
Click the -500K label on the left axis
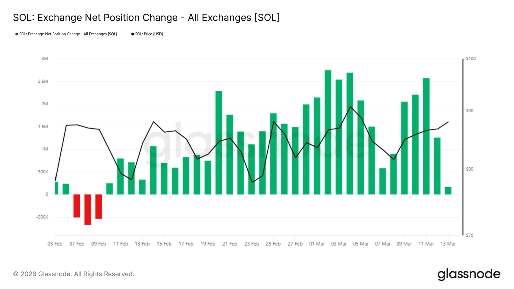click(42, 217)
